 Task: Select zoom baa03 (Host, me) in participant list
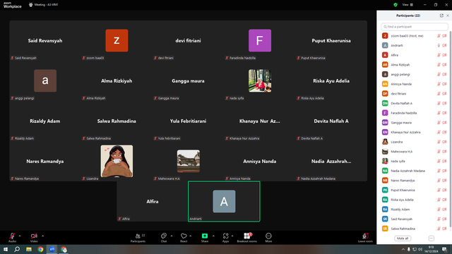point(415,36)
